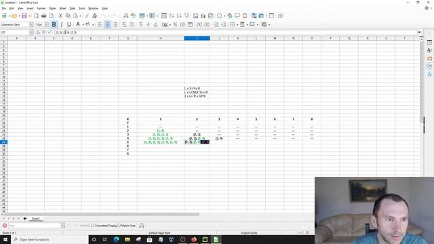The height and width of the screenshot is (244, 434).
Task: Add a new sheet with plus button
Action: (x=24, y=218)
